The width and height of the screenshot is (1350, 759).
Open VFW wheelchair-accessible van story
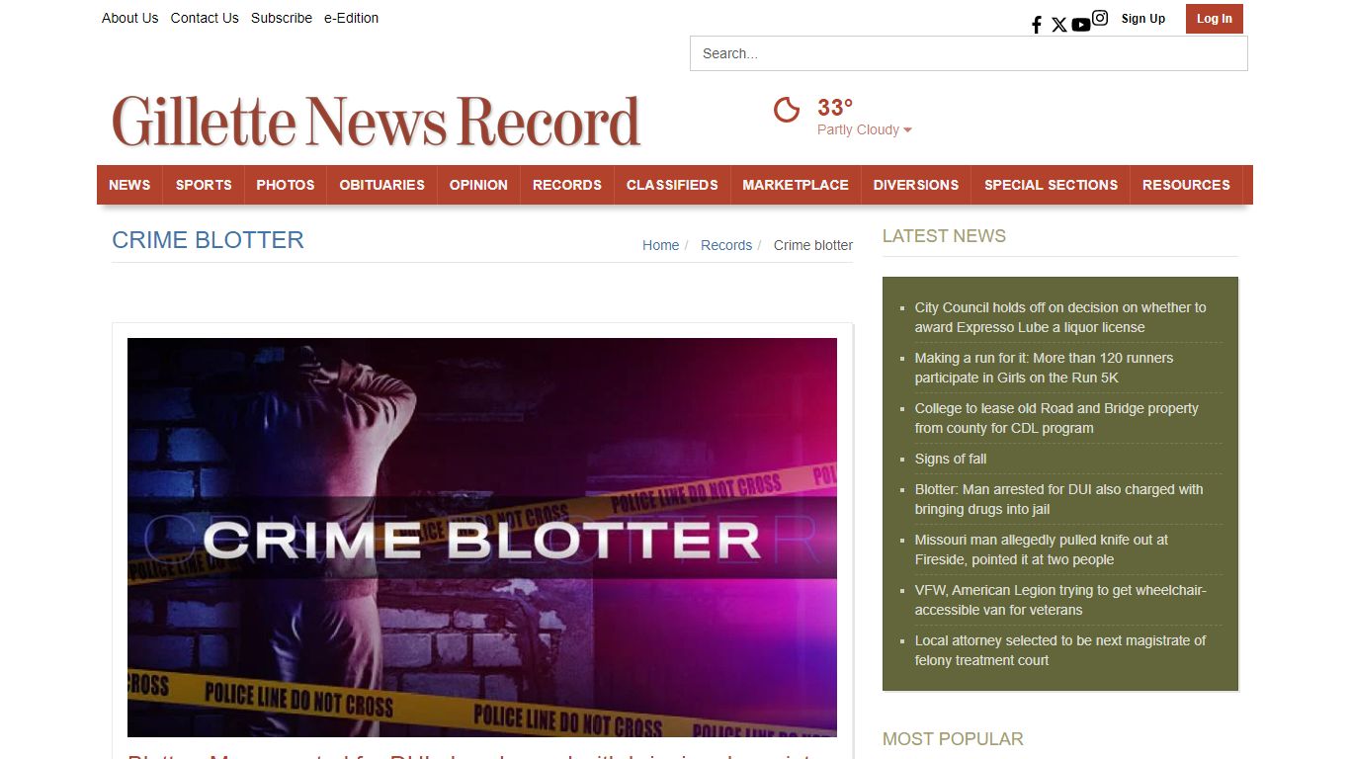[x=1060, y=600]
